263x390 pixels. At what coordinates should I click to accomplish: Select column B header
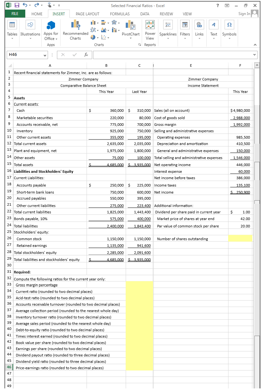pyautogui.click(x=106, y=66)
